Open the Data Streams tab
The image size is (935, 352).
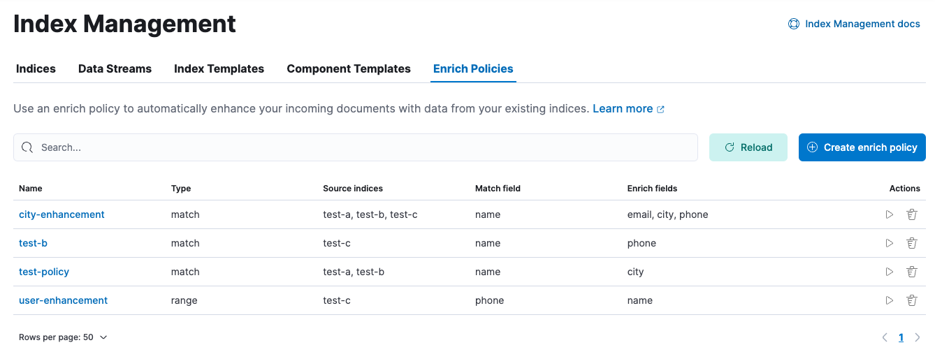coord(115,68)
